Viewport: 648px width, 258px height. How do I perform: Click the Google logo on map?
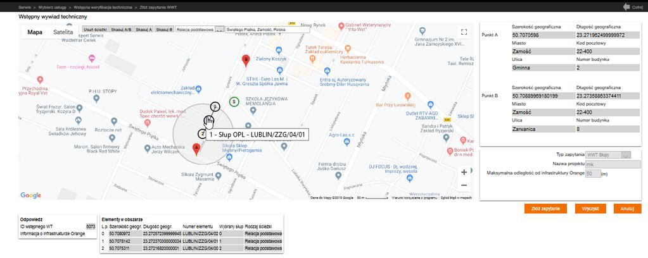click(x=30, y=195)
